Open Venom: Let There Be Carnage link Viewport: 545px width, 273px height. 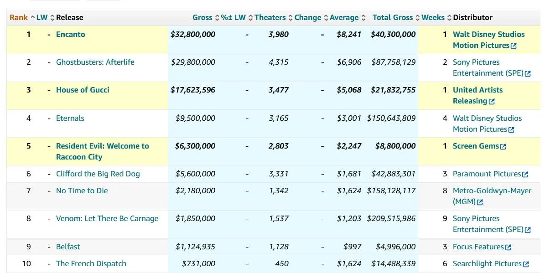[x=107, y=218]
